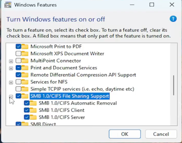Click the Services for NFS folder icon
Image resolution: width=182 pixels, height=143 pixels.
coord(25,82)
